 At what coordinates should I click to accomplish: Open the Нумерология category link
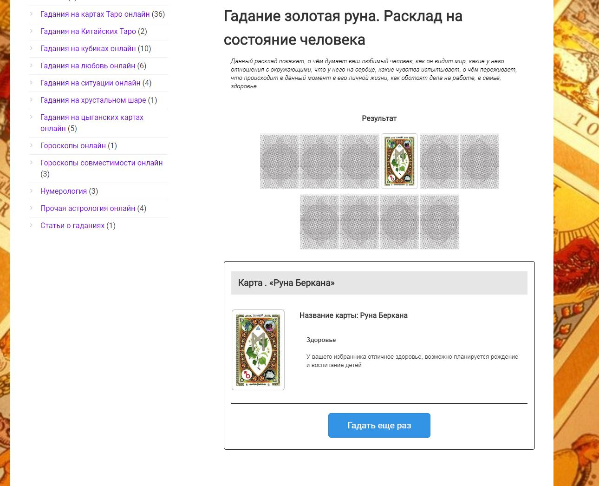tap(64, 191)
